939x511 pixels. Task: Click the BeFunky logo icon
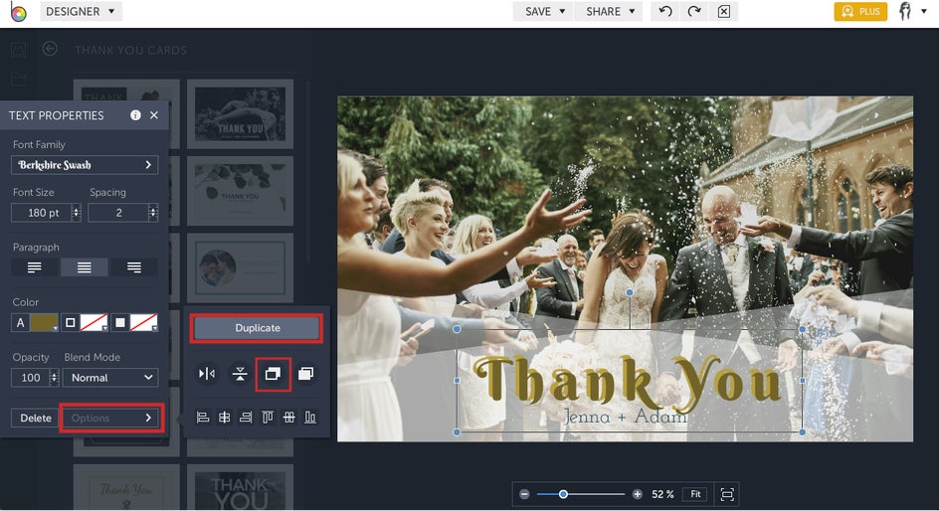[18, 12]
